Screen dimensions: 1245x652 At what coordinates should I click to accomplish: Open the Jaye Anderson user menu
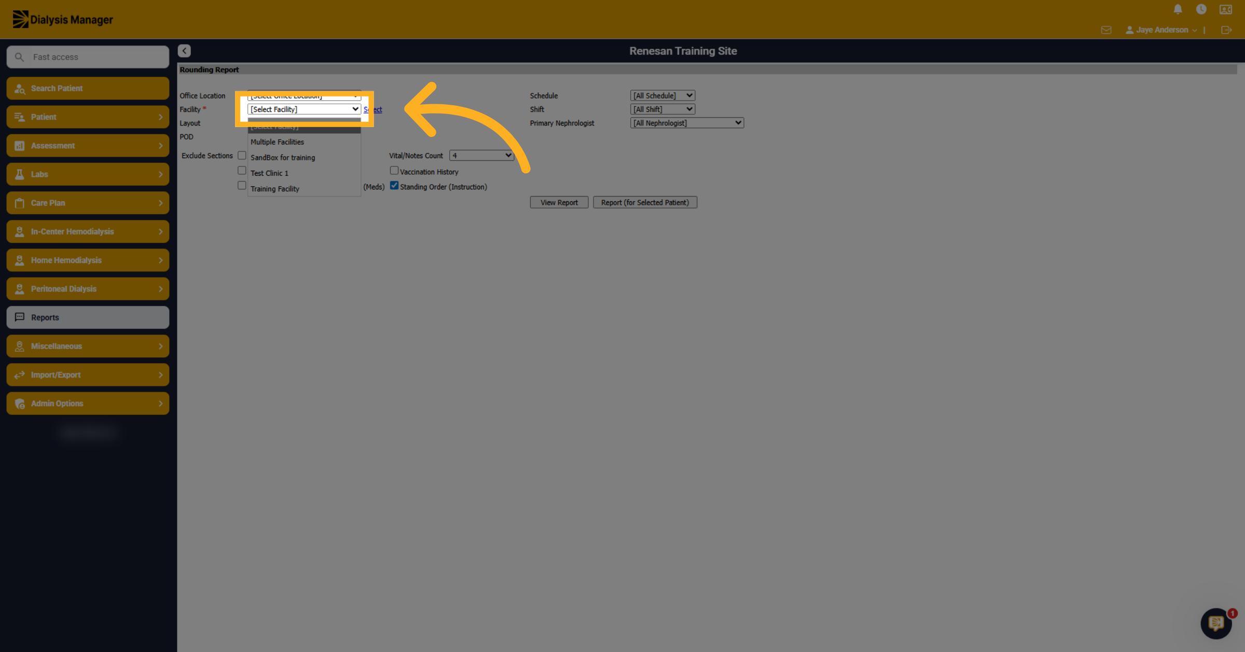point(1161,30)
